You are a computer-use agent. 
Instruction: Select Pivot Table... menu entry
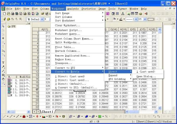[78, 47]
